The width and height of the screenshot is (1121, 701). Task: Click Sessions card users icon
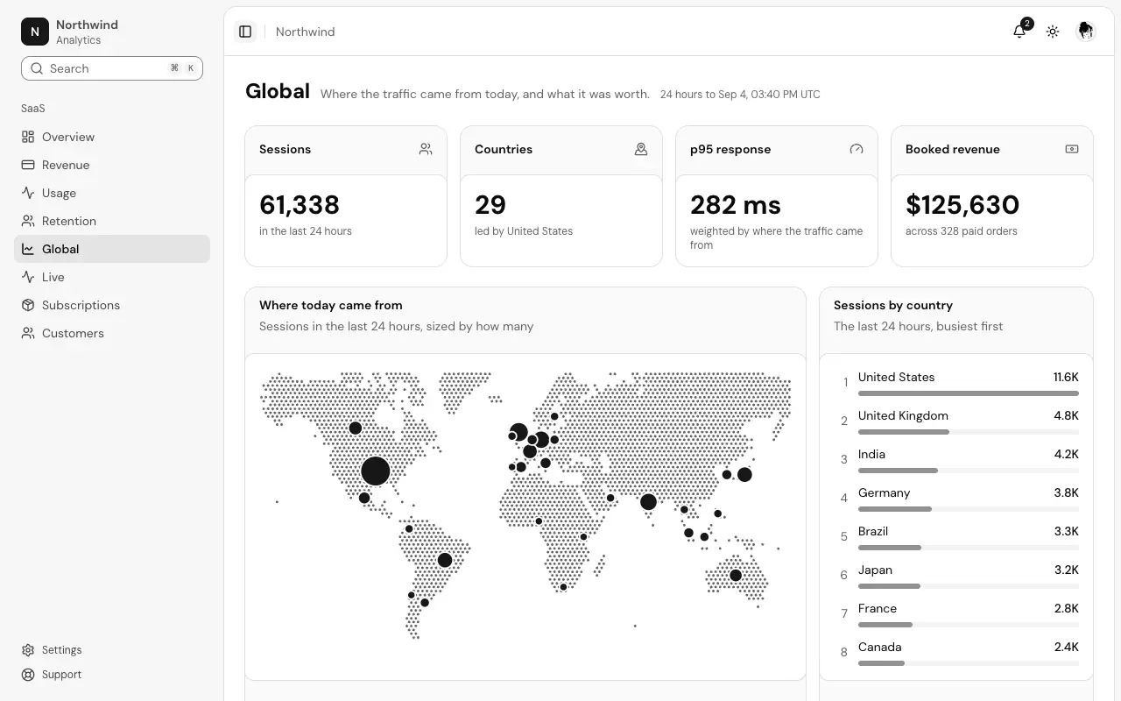pyautogui.click(x=426, y=149)
